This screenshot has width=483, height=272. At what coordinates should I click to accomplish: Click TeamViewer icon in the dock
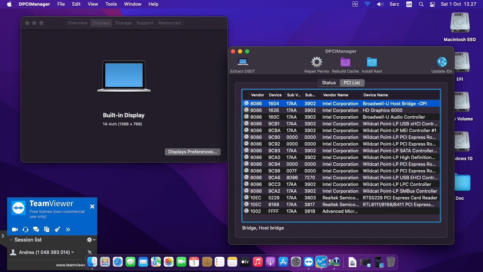[x=309, y=262]
